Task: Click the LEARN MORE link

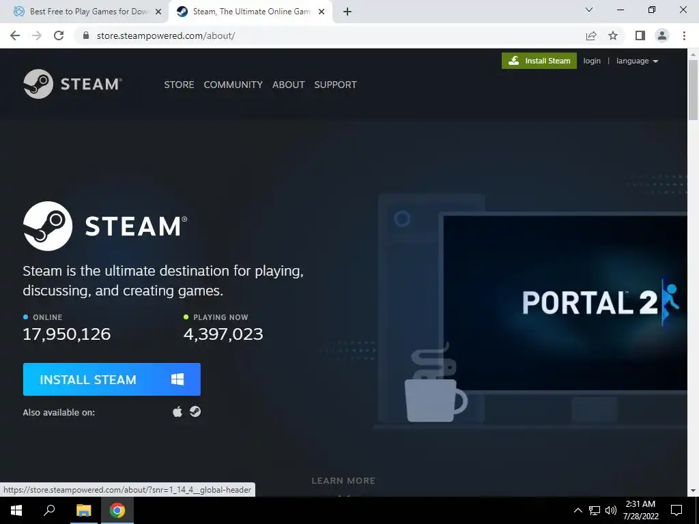Action: (343, 480)
